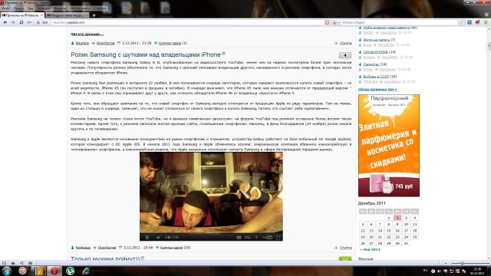This screenshot has width=491, height=276.
Task: Open the Opera panels toggle in status bar
Action: [x=4, y=263]
